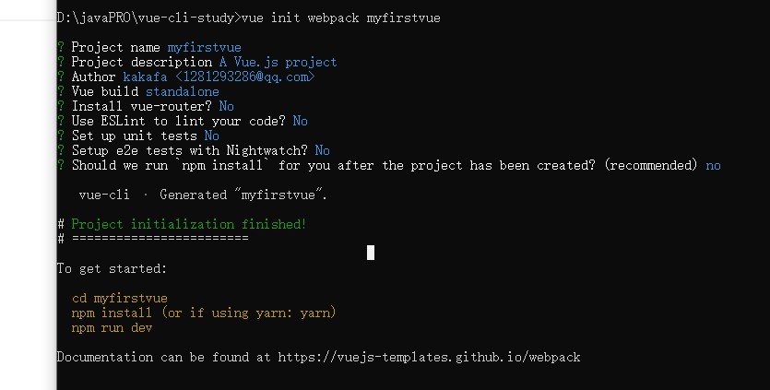The height and width of the screenshot is (390, 770).
Task: Click the 'No' answer for Nightwatch e2e tests
Action: (x=323, y=150)
